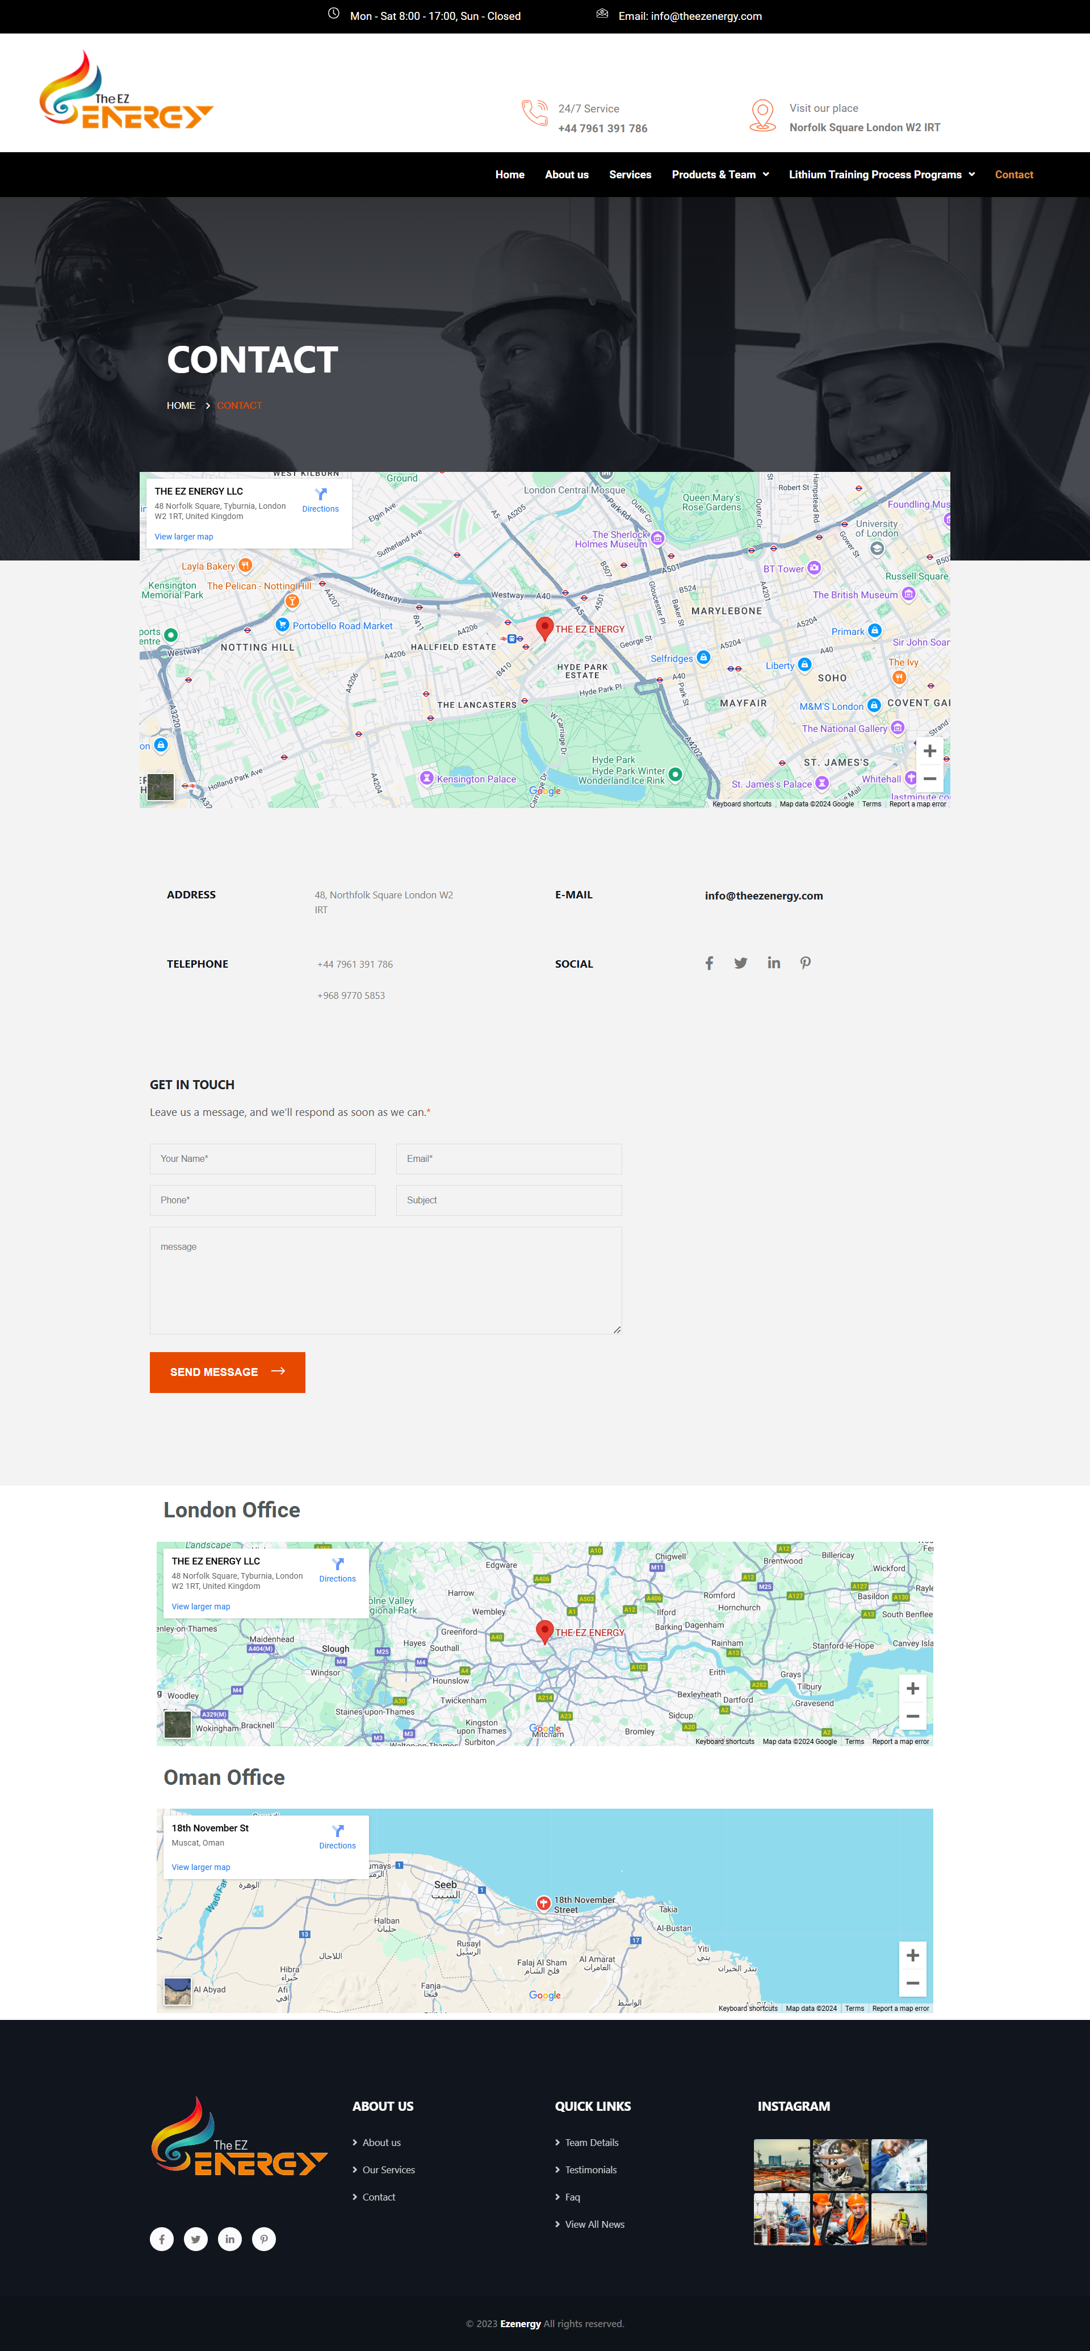Click the SEND MESSAGE button
This screenshot has width=1090, height=2351.
pyautogui.click(x=227, y=1372)
